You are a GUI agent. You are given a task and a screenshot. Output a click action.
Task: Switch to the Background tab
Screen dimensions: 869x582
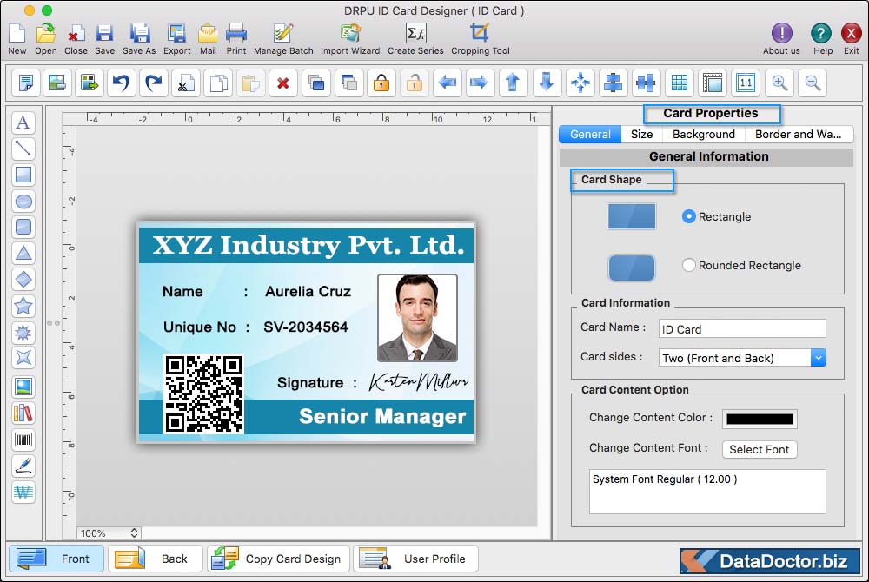coord(703,135)
